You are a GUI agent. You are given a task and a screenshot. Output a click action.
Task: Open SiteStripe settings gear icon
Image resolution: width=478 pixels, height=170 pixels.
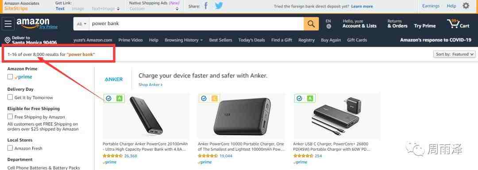(466, 6)
